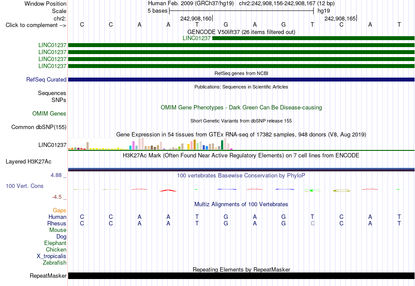
Task: Click the RefSeq Curated label
Action: point(46,79)
